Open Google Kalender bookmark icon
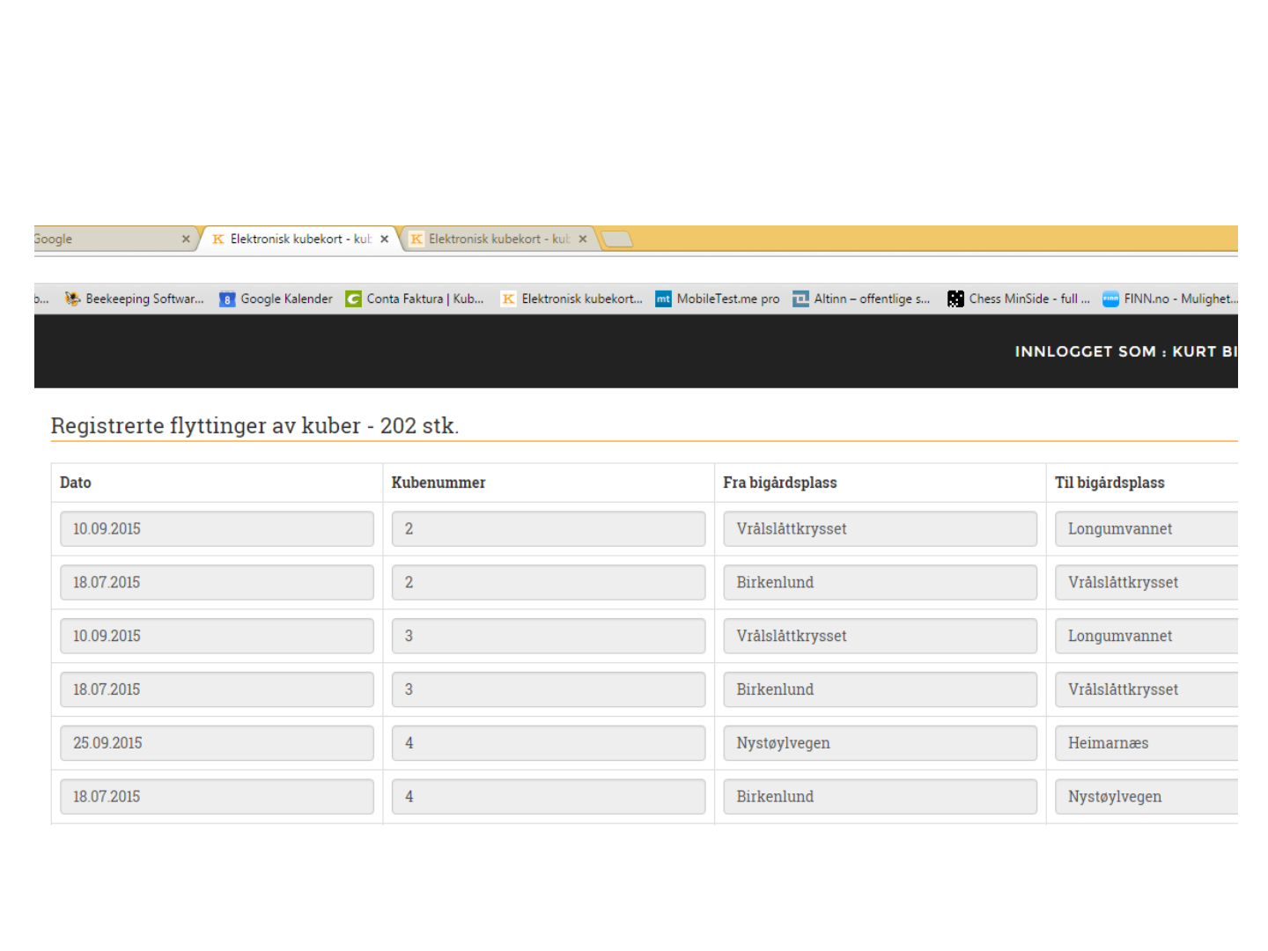1268x951 pixels. [227, 299]
